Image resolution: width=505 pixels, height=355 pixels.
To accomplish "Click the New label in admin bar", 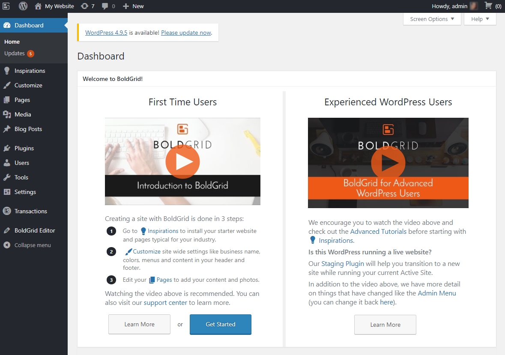I will coord(138,6).
